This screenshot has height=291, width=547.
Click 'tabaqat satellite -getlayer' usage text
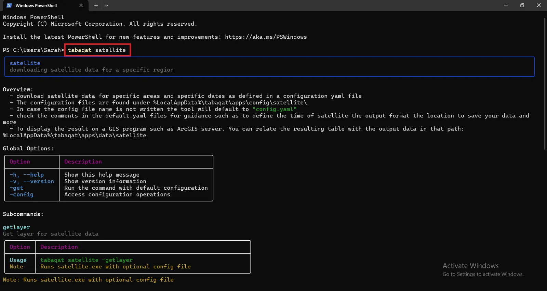tap(86, 260)
